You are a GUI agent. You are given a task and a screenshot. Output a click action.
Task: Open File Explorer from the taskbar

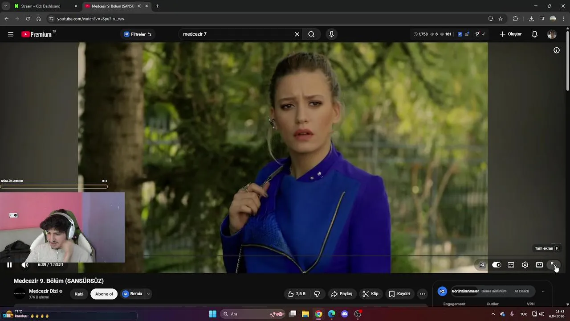[x=305, y=314]
